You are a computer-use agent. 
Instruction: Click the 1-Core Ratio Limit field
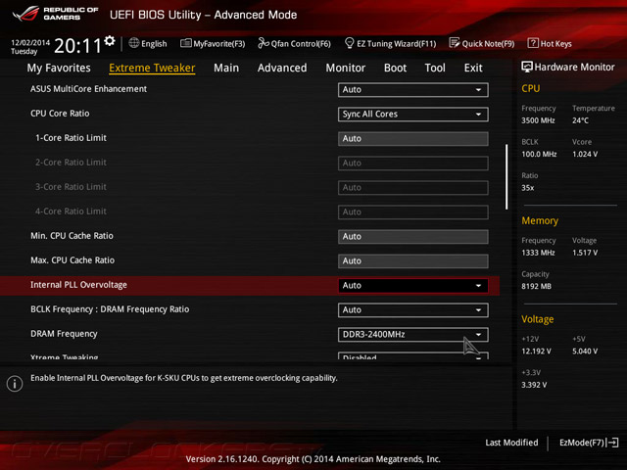(413, 139)
